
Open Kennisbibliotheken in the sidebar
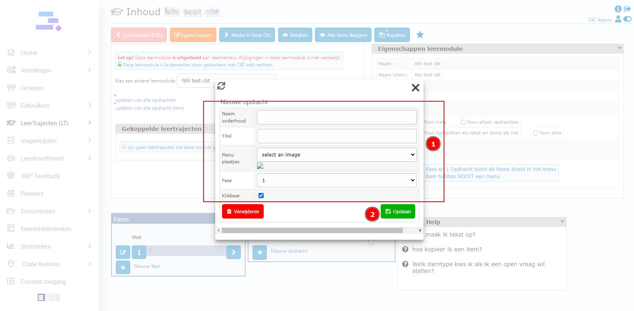pos(46,229)
